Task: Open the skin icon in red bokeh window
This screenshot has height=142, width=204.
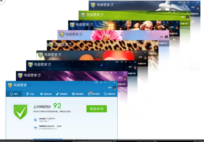Action: (x=132, y=52)
